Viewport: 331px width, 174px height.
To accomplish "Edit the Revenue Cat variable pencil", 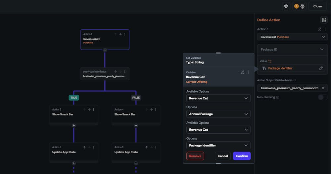I will pyautogui.click(x=242, y=72).
